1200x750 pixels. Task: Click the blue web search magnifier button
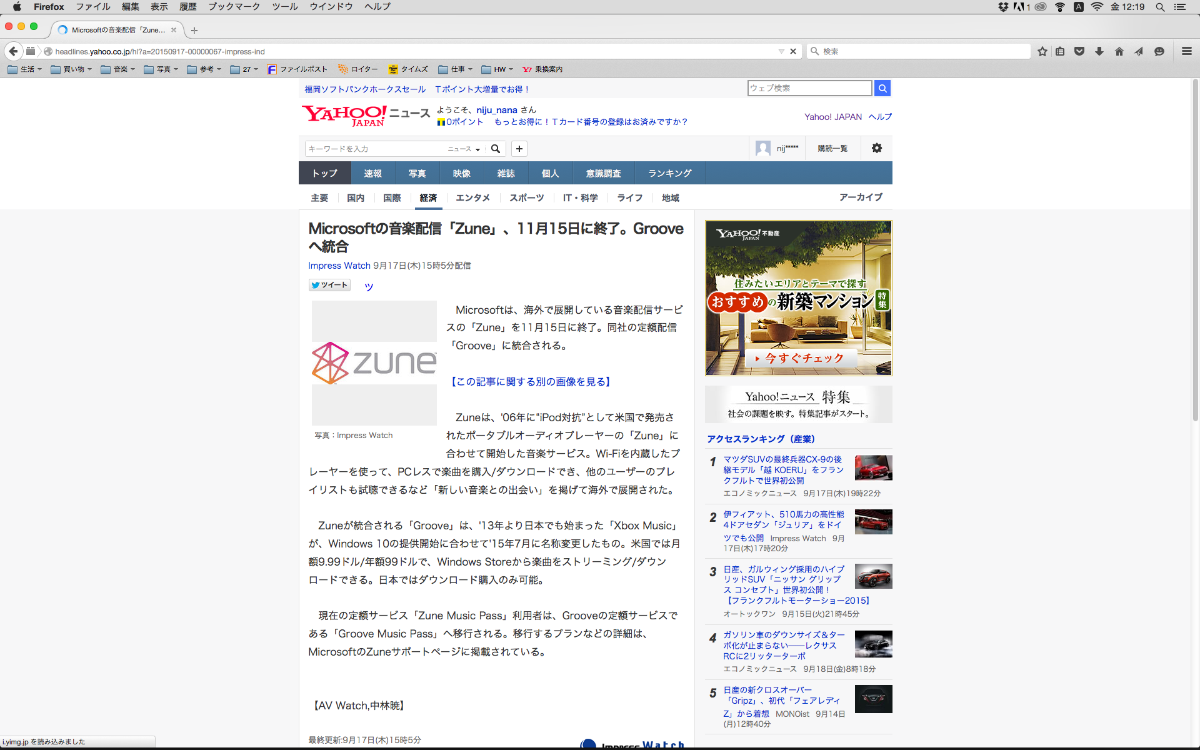[882, 88]
